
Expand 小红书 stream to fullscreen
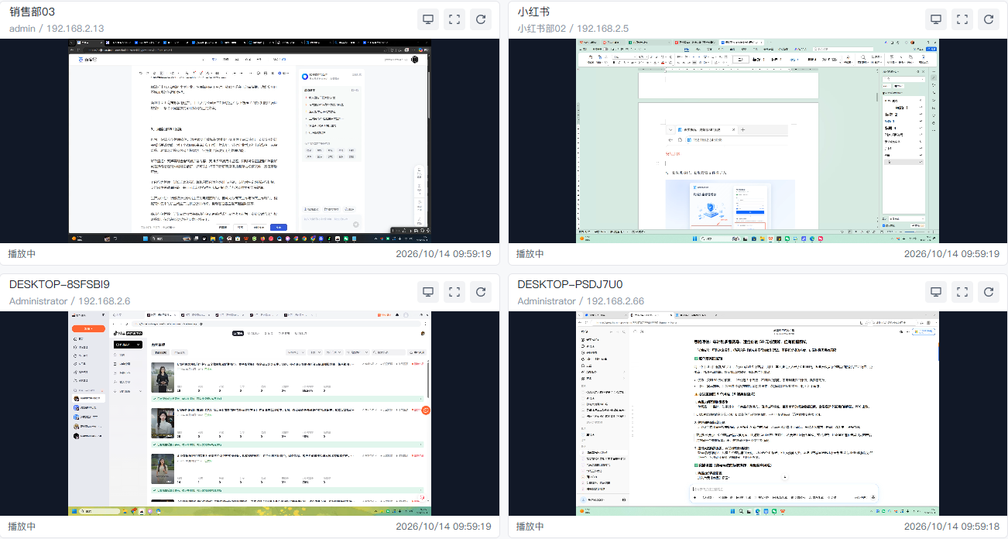962,19
